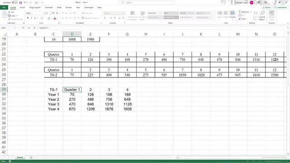Open the File tab
This screenshot has height=163, width=290.
coord(4,7)
